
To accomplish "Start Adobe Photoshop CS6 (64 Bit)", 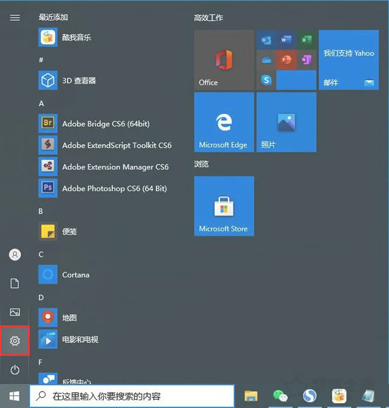I will [103, 188].
